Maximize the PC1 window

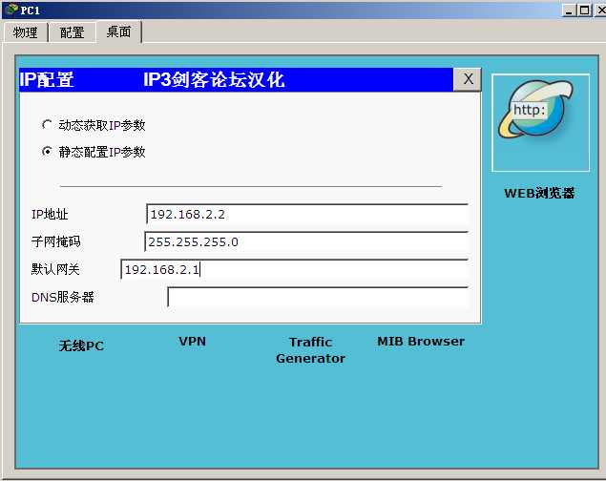click(x=585, y=10)
